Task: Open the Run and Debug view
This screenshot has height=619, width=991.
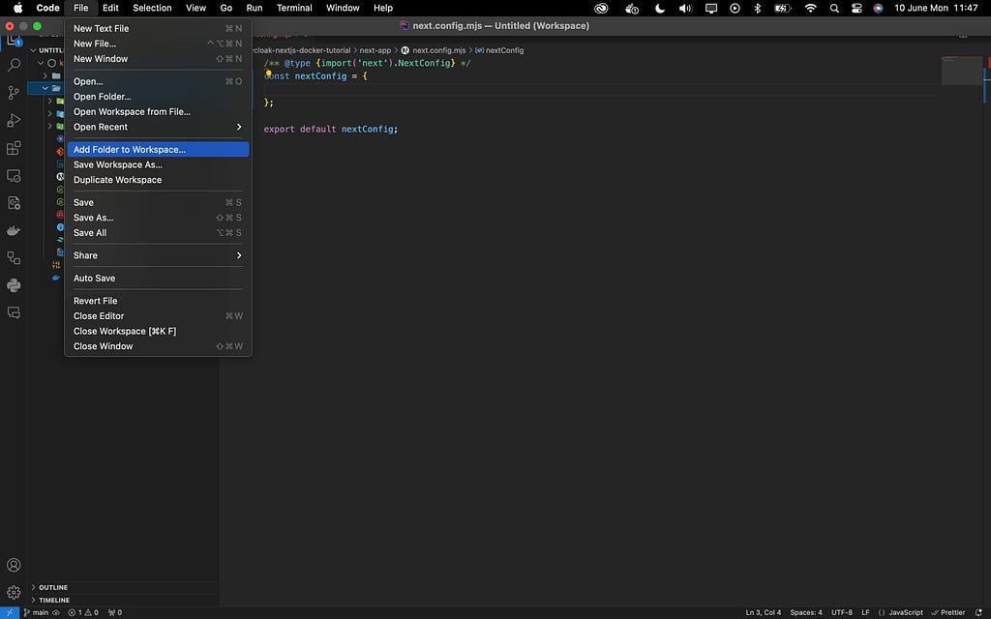Action: (14, 120)
